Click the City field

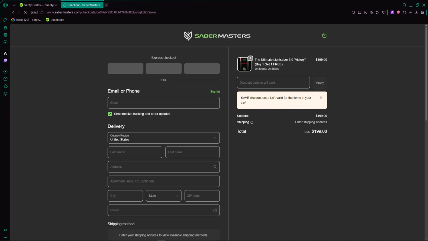(x=125, y=196)
